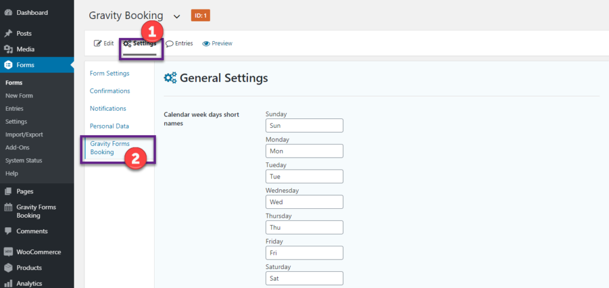The image size is (609, 288).
Task: Open Confirmations settings section
Action: click(x=110, y=91)
